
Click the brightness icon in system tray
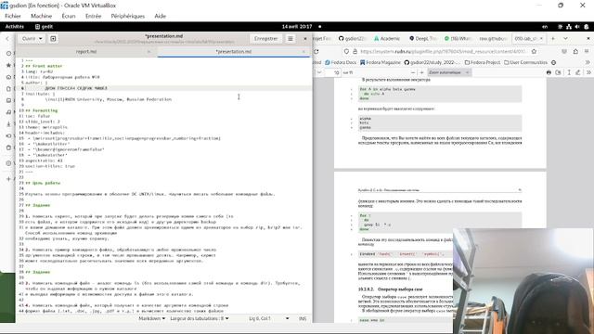pyautogui.click(x=561, y=27)
